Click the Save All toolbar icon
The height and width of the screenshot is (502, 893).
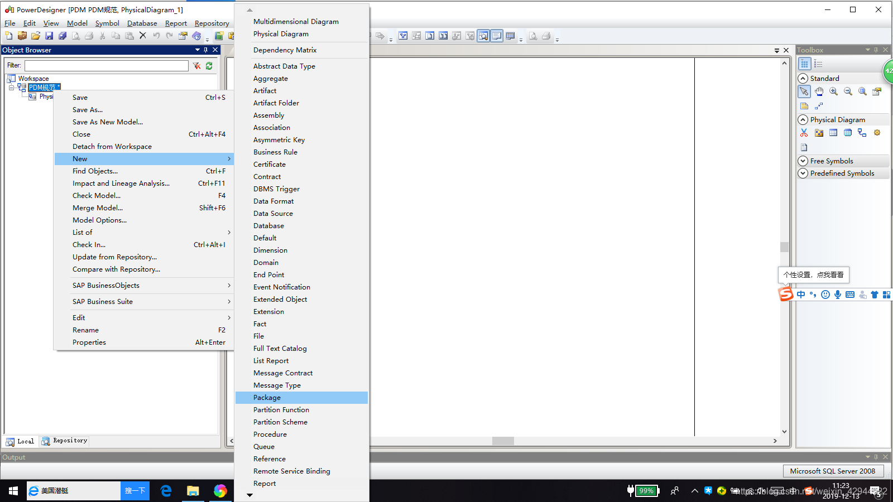point(63,36)
